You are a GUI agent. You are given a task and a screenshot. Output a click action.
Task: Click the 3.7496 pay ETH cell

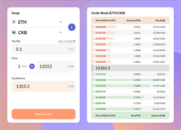pyautogui.click(x=137, y=80)
